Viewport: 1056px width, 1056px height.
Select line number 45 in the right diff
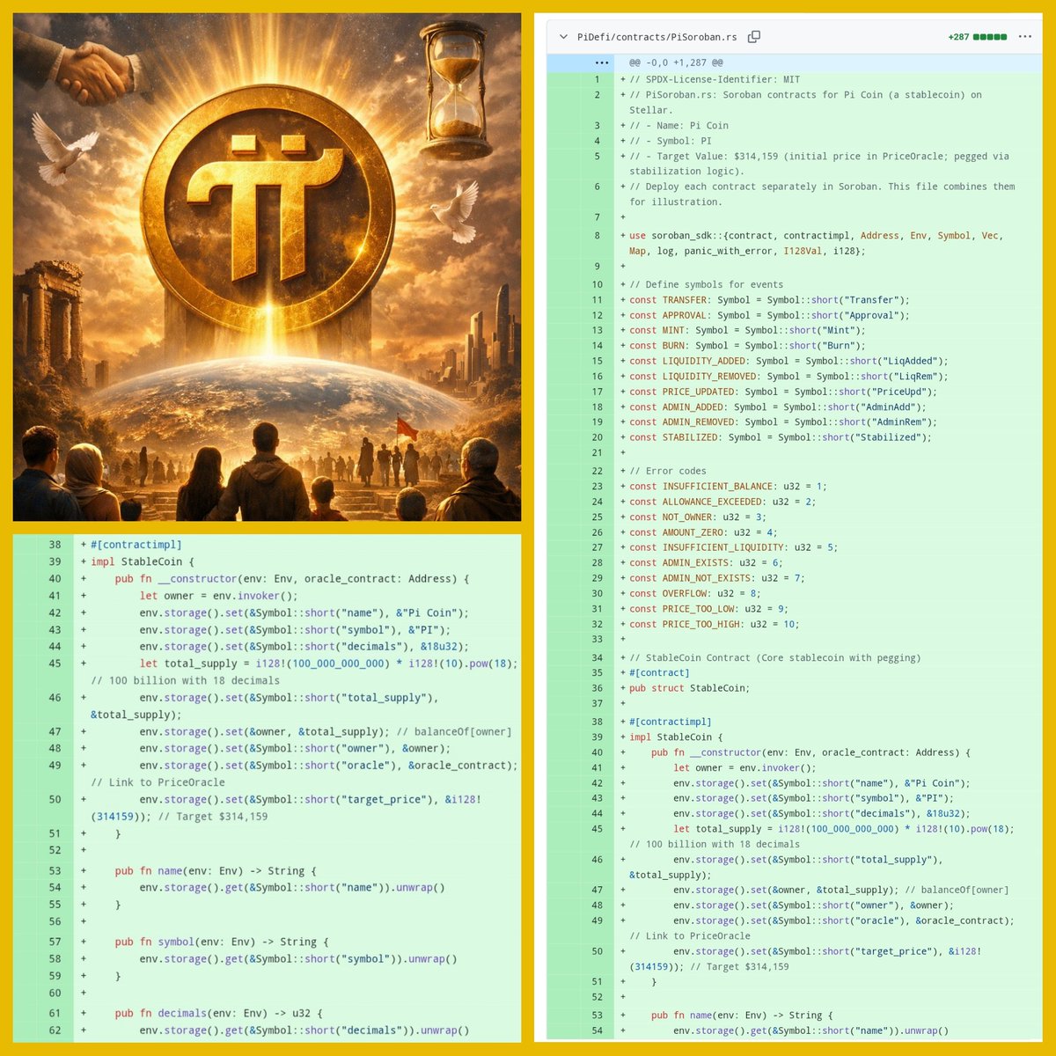click(x=597, y=828)
